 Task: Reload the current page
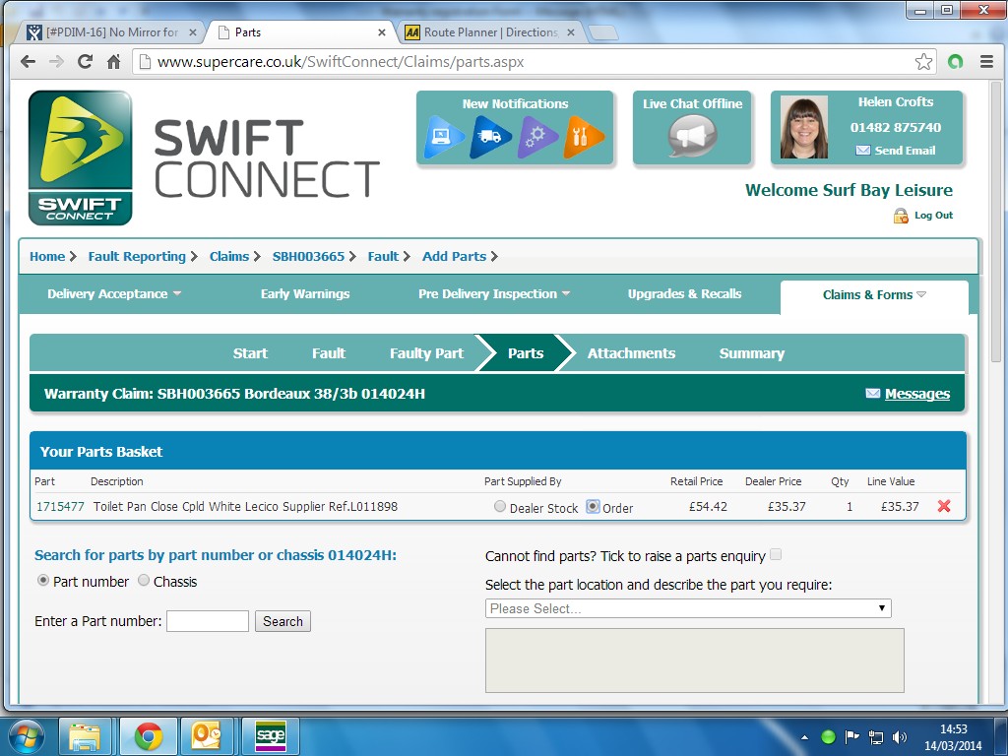85,62
